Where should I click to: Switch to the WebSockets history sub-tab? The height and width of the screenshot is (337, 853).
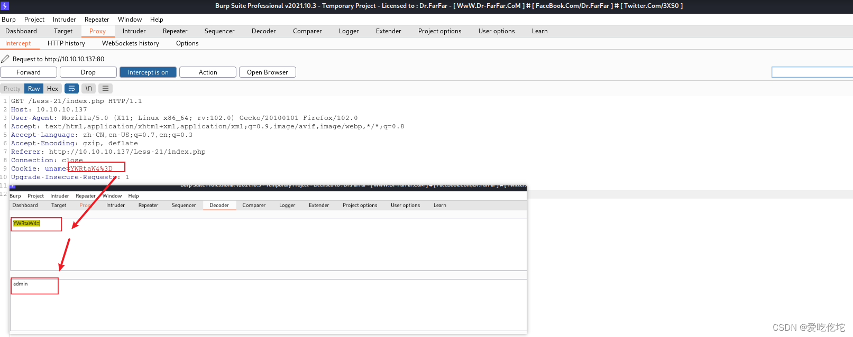coord(131,43)
